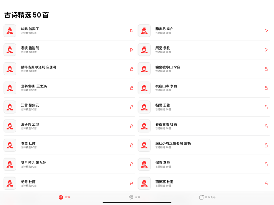Open poet avatar thumbnail for 赋得古原草送别
This screenshot has height=205, width=274.
(10, 69)
